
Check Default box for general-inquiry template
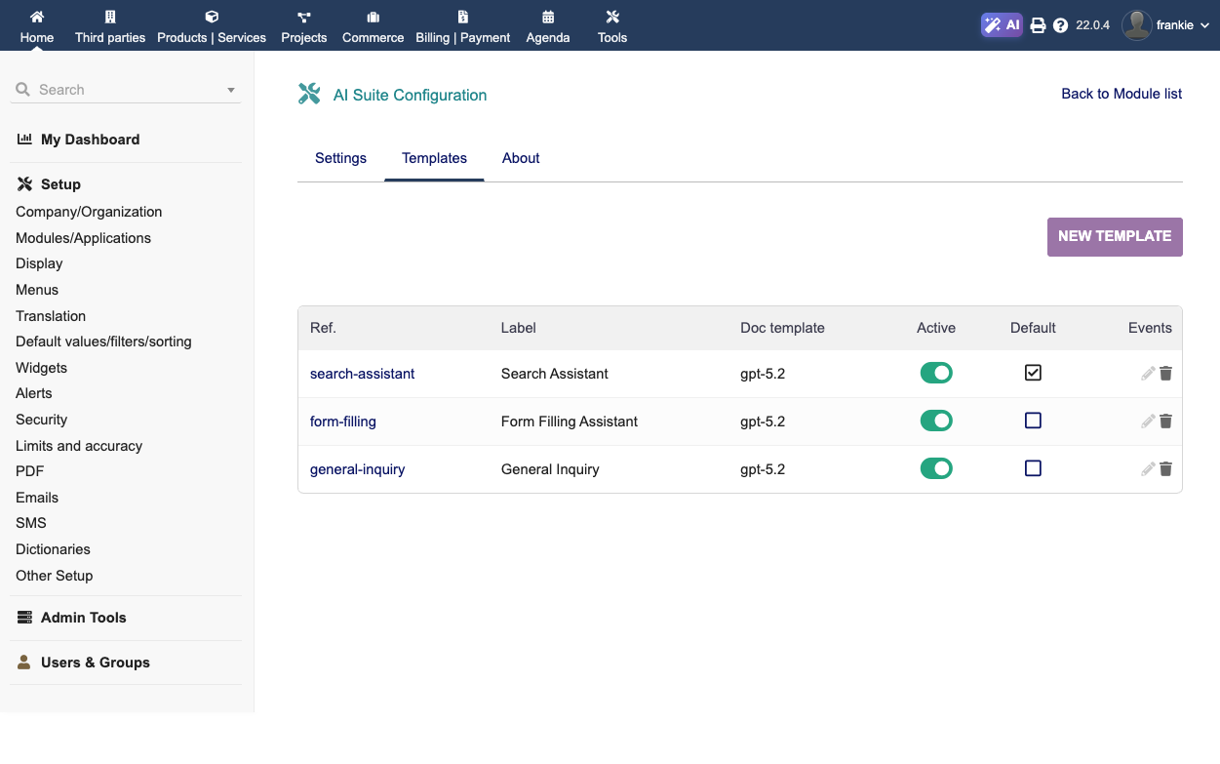click(1033, 468)
